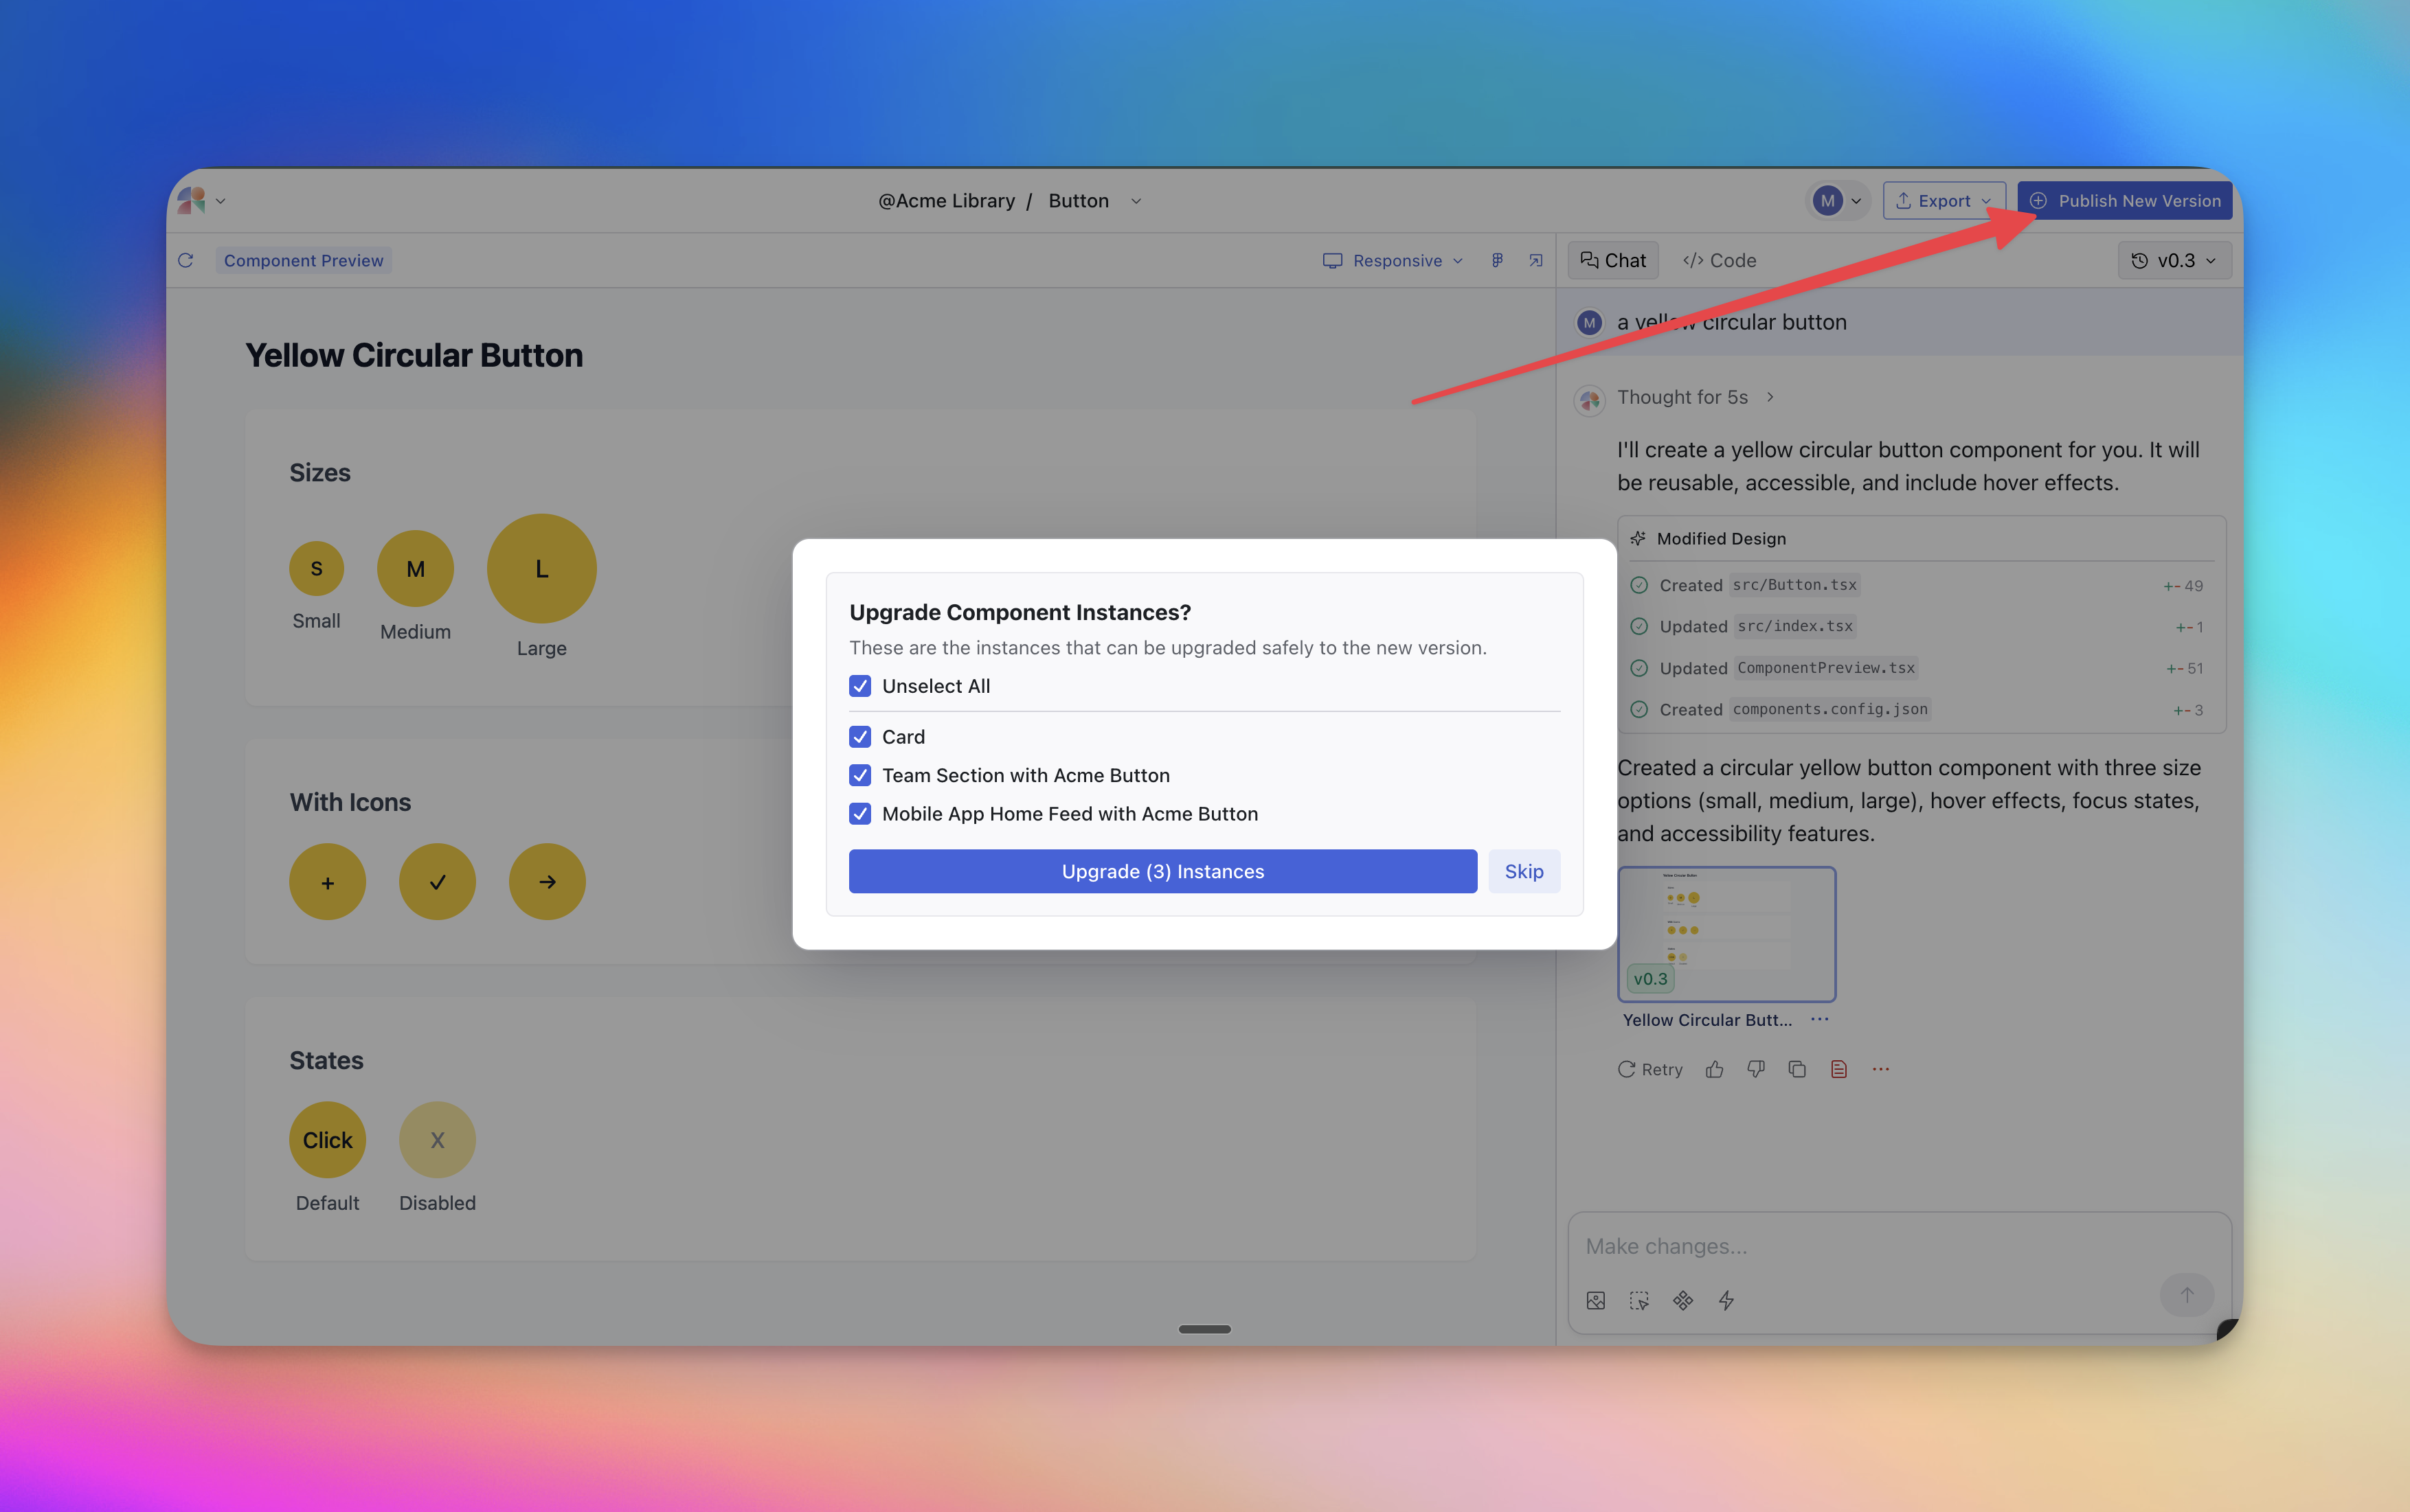Uncheck Team Section with Acme Button

pyautogui.click(x=860, y=775)
